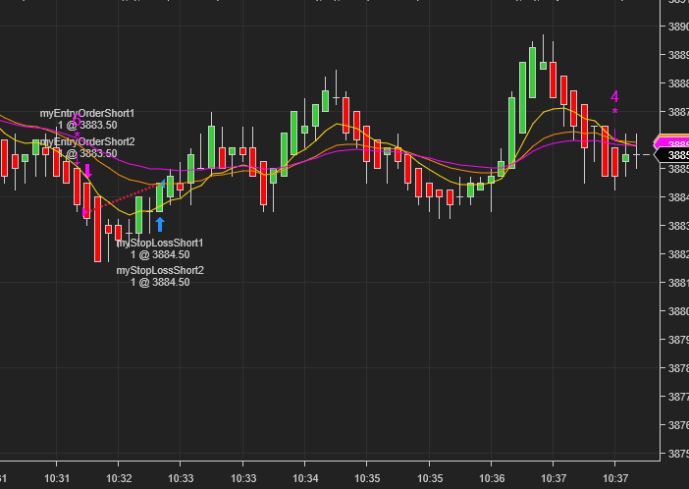
Task: Click the 3877 price axis label
Action: click(678, 397)
